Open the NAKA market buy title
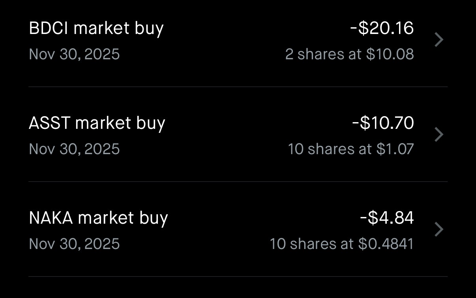Image resolution: width=476 pixels, height=298 pixels. [x=98, y=218]
